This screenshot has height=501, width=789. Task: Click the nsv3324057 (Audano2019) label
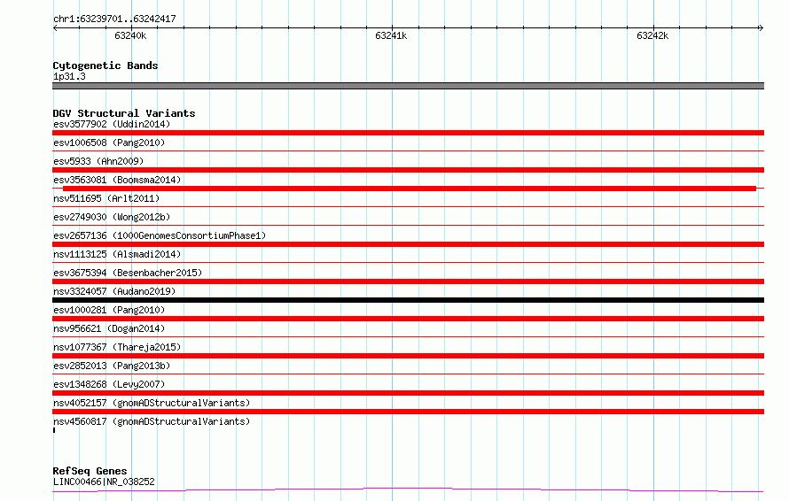(114, 291)
